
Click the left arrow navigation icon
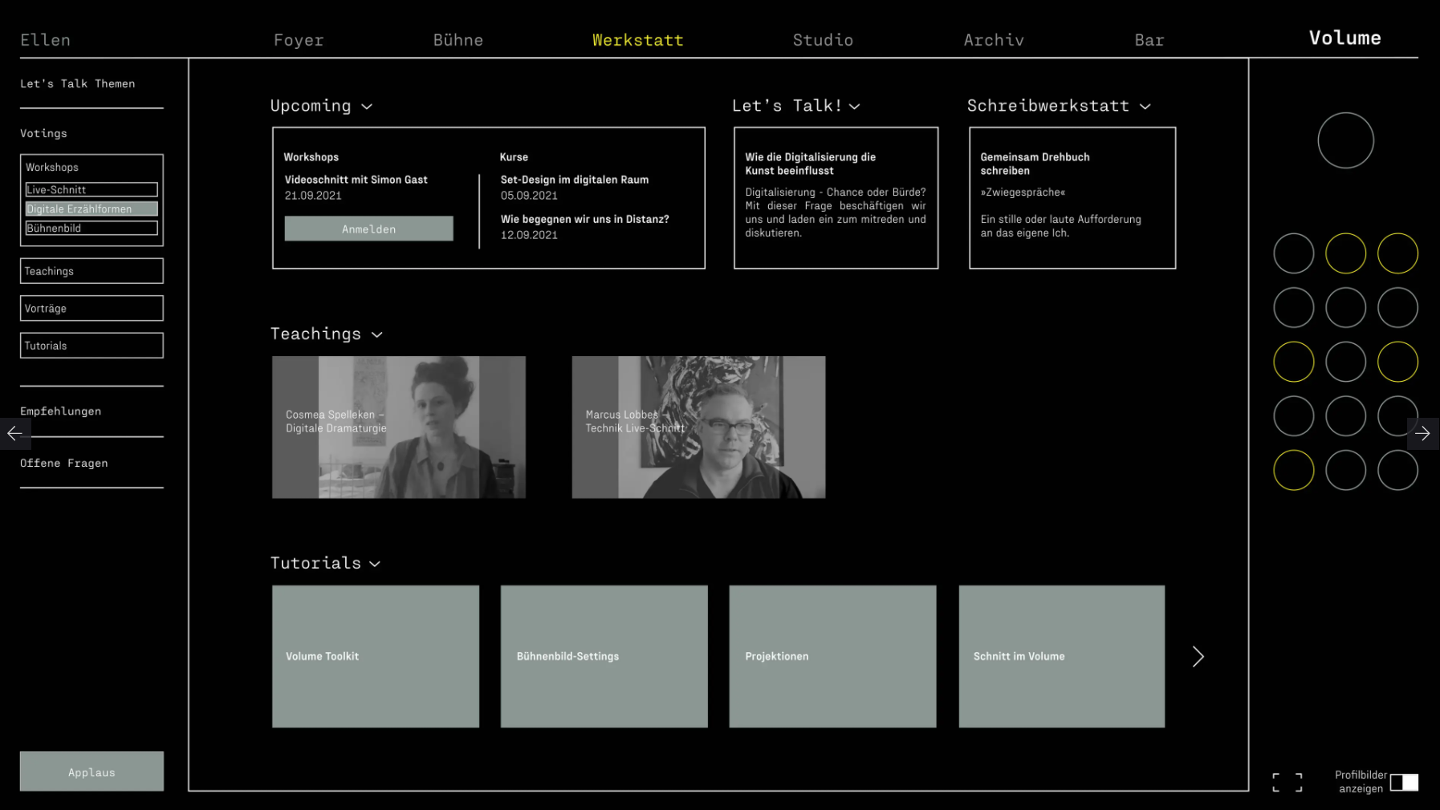click(14, 434)
